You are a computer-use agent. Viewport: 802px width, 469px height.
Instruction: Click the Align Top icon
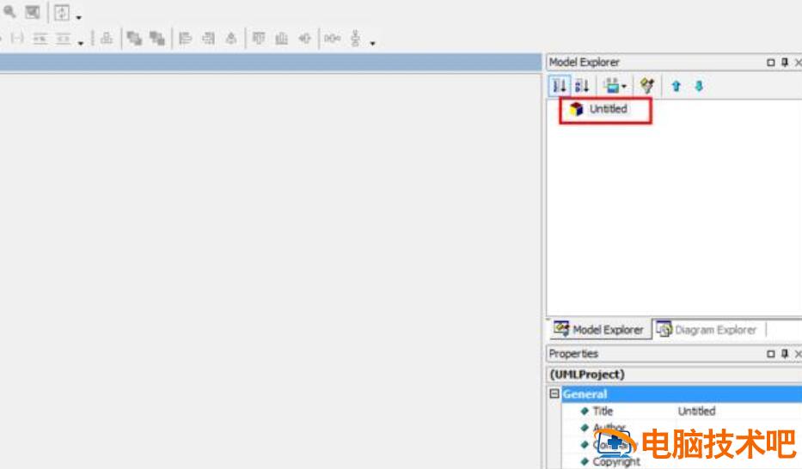coord(259,39)
